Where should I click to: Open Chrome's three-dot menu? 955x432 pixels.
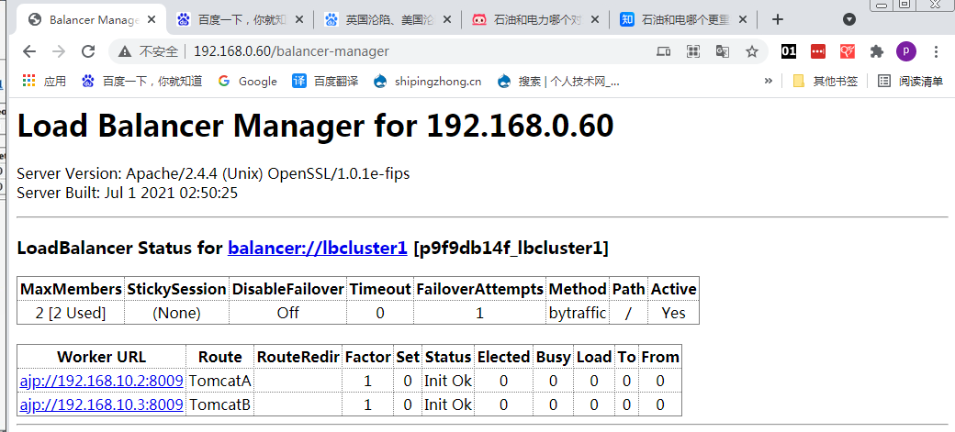[x=936, y=51]
